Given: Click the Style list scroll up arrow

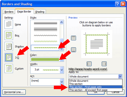Looking at the screenshot, I should click(x=61, y=22).
